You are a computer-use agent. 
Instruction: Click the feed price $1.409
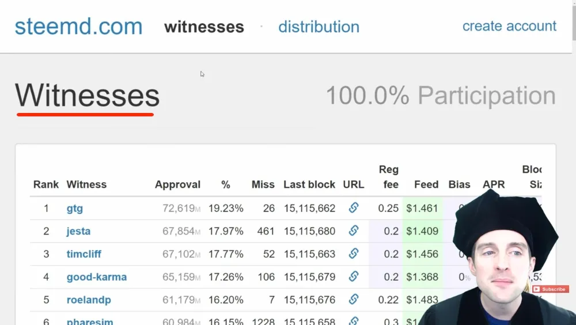point(422,231)
